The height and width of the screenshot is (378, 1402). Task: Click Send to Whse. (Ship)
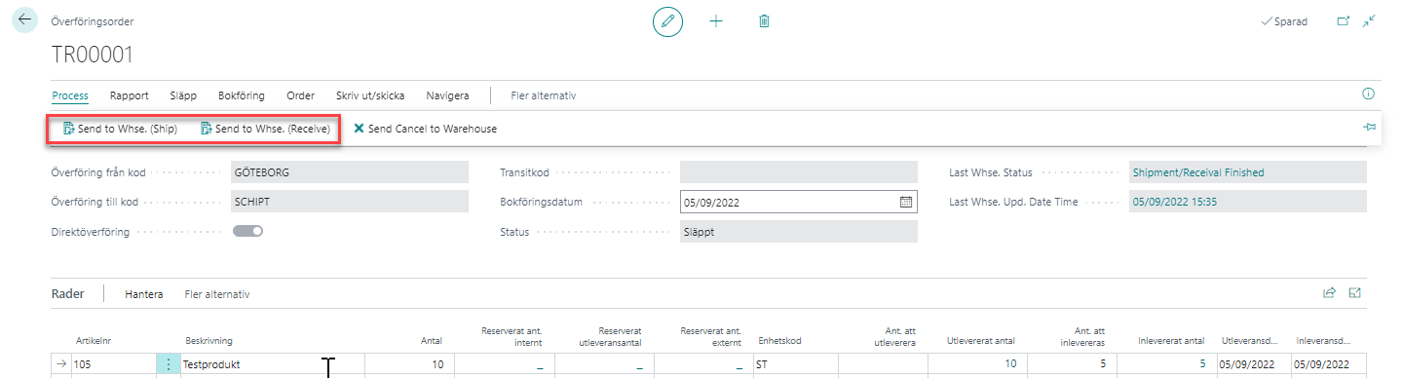pyautogui.click(x=121, y=129)
